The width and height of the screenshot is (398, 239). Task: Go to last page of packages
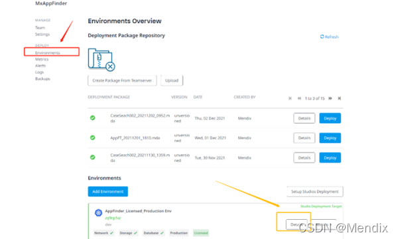340,98
